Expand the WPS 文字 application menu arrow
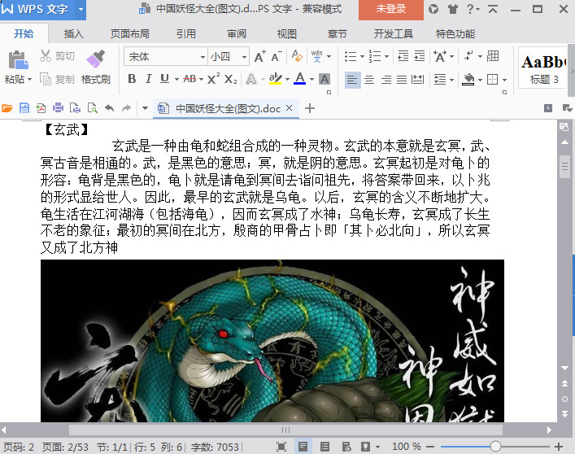Viewport: 575px width, 454px height. pyautogui.click(x=81, y=9)
